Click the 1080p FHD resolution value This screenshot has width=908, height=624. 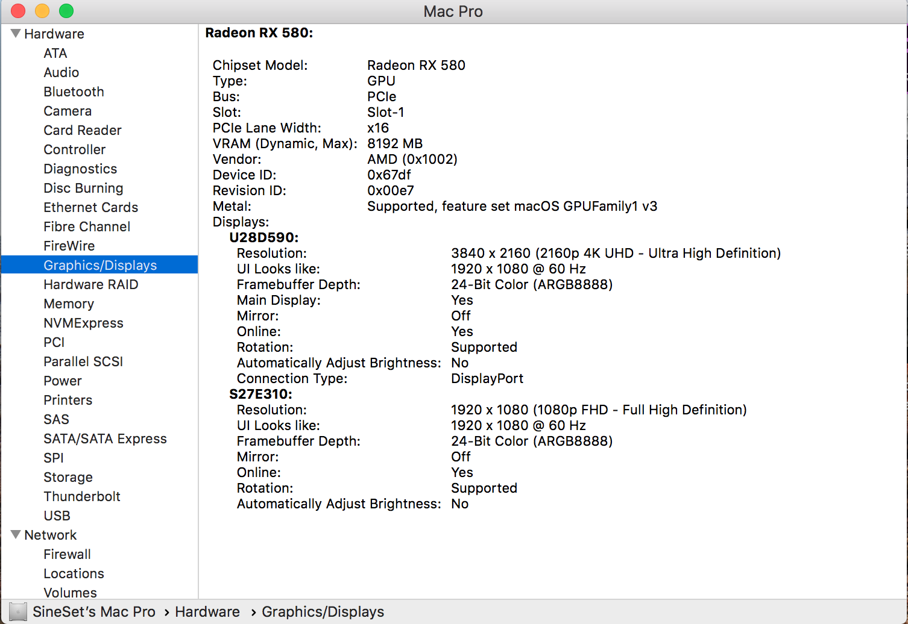(x=599, y=410)
